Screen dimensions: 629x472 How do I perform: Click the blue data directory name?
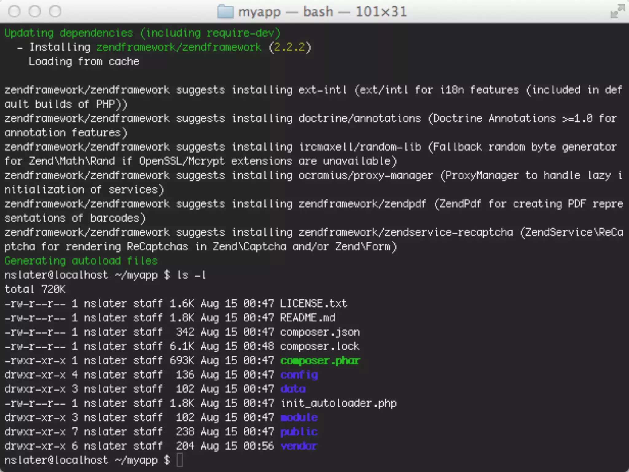tap(293, 389)
